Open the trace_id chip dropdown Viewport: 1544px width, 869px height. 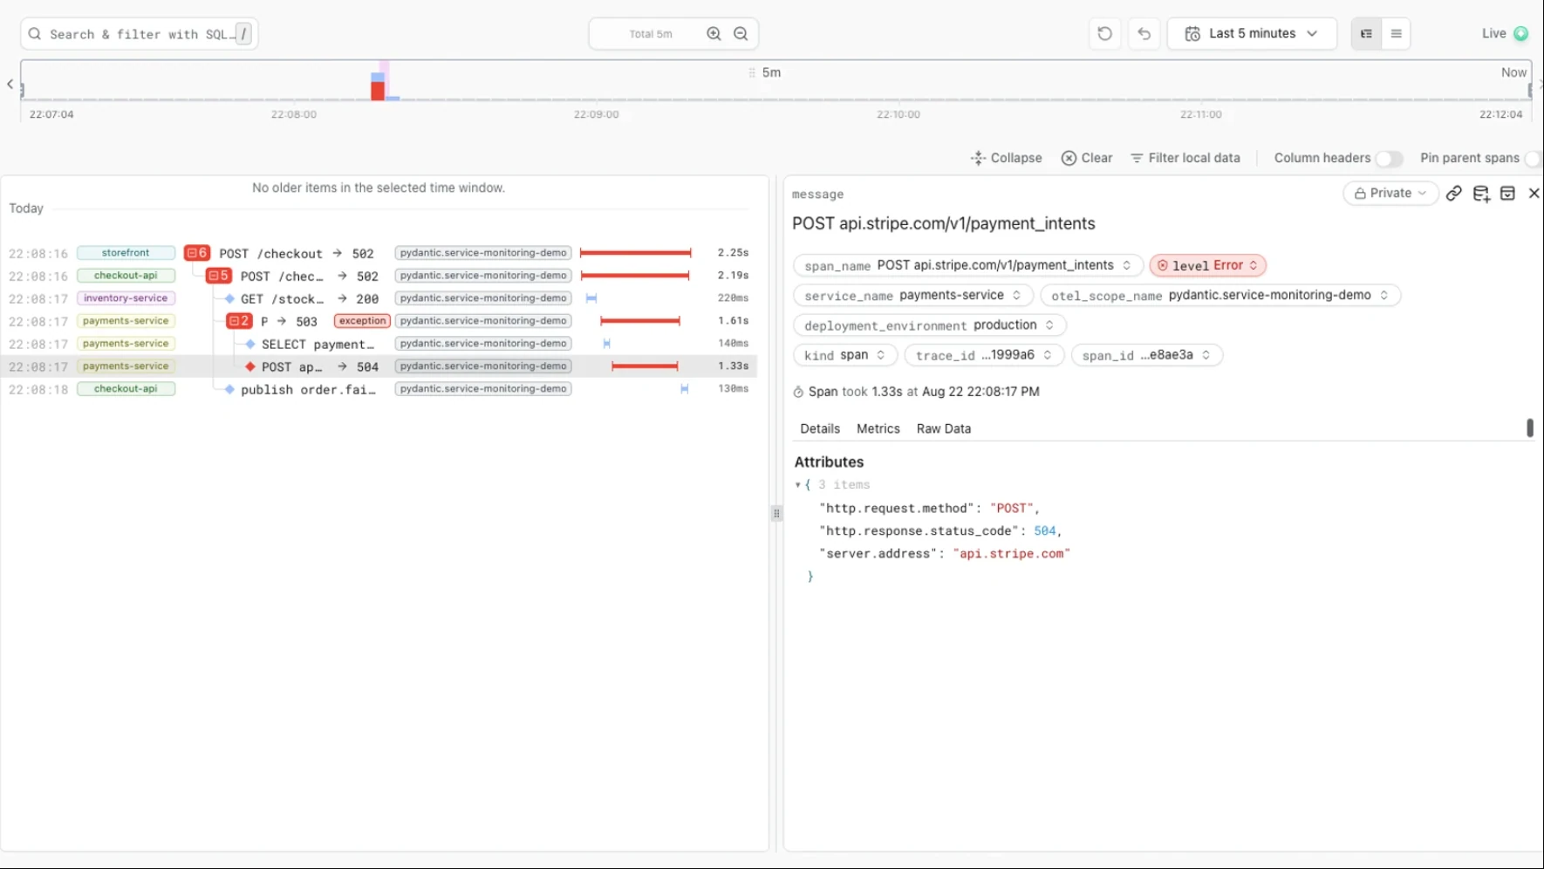pos(984,355)
